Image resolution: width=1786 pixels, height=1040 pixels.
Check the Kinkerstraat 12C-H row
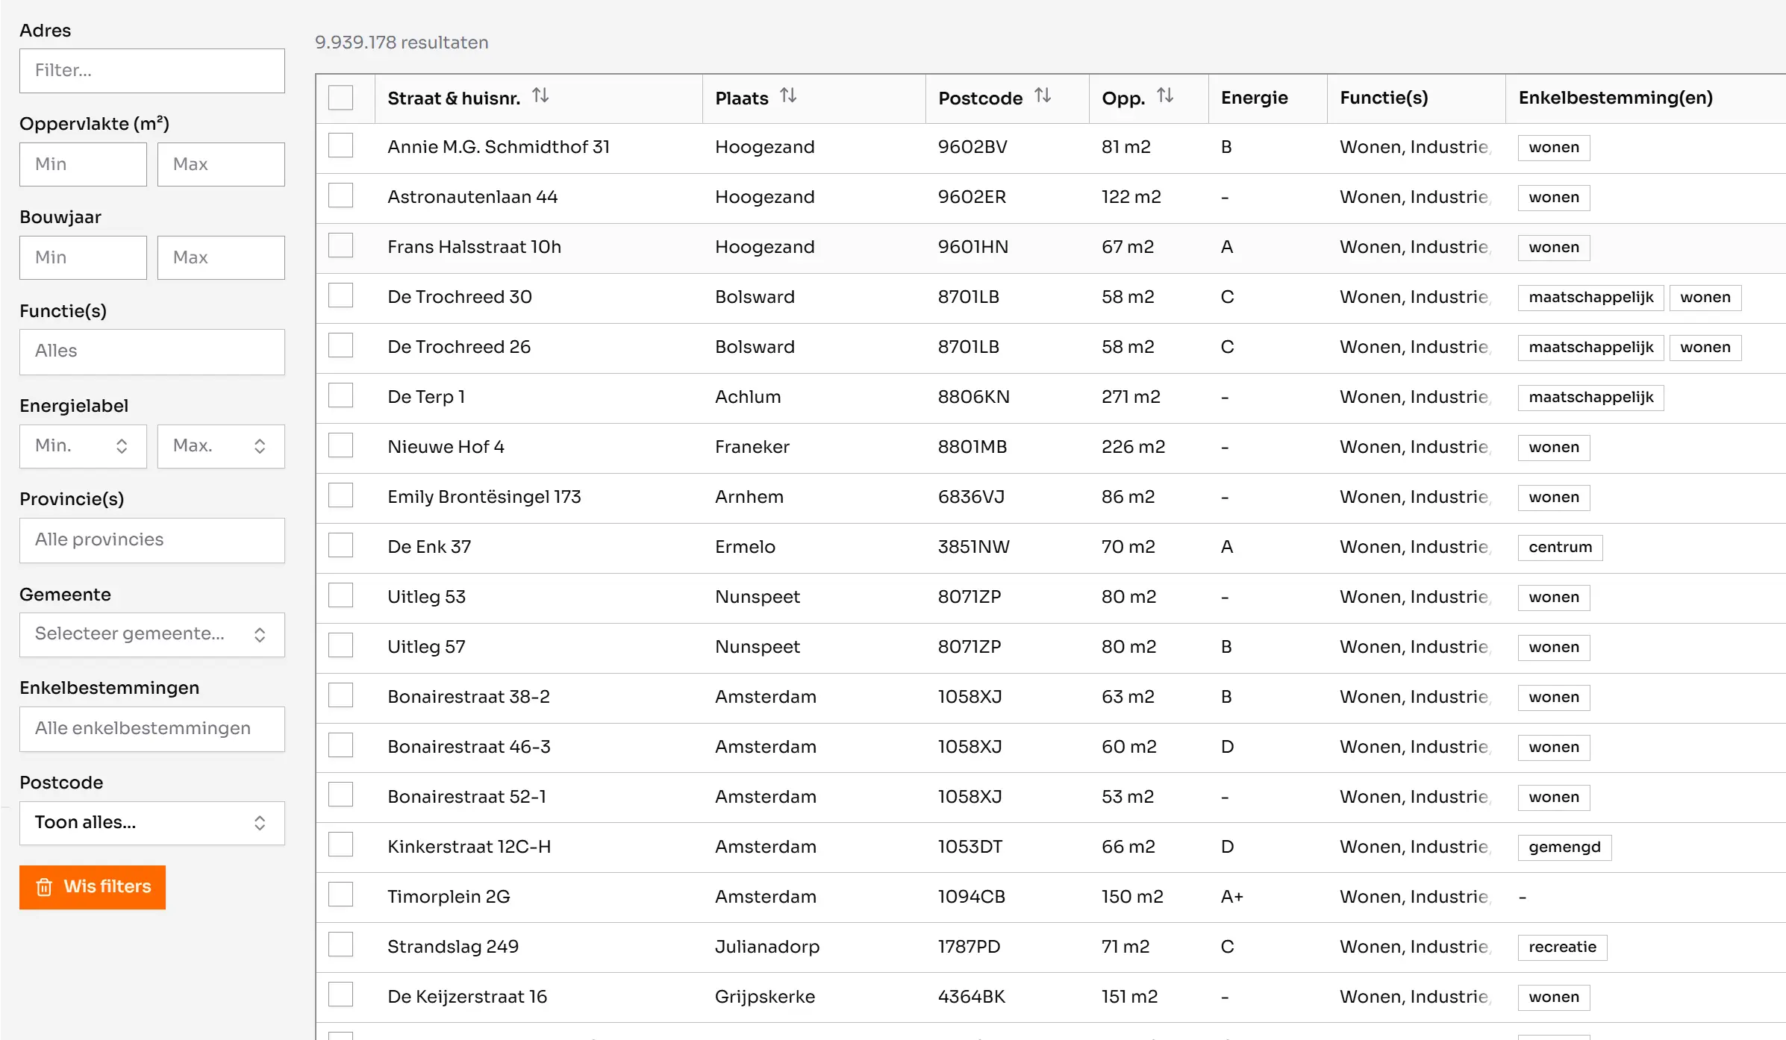point(341,845)
